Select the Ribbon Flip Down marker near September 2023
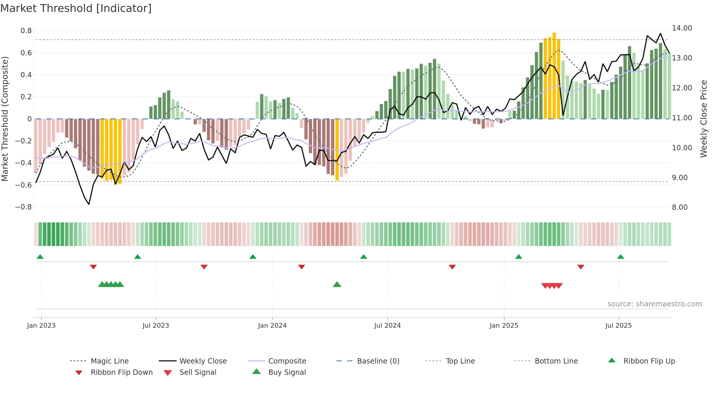This screenshot has height=400, width=712. tap(204, 267)
